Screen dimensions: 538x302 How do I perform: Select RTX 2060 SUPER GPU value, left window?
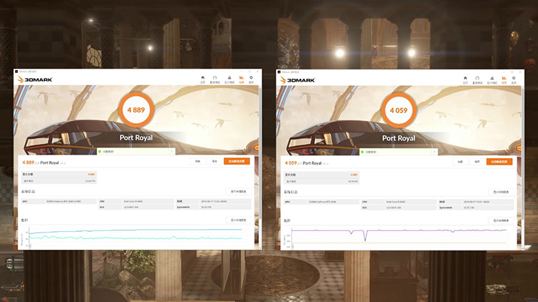click(x=63, y=201)
